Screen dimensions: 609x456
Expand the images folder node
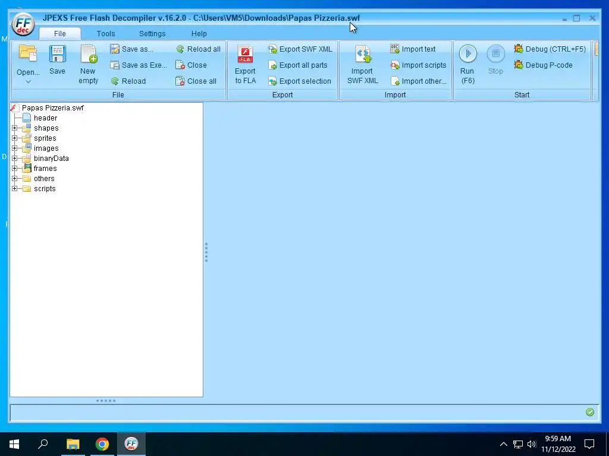(15, 148)
